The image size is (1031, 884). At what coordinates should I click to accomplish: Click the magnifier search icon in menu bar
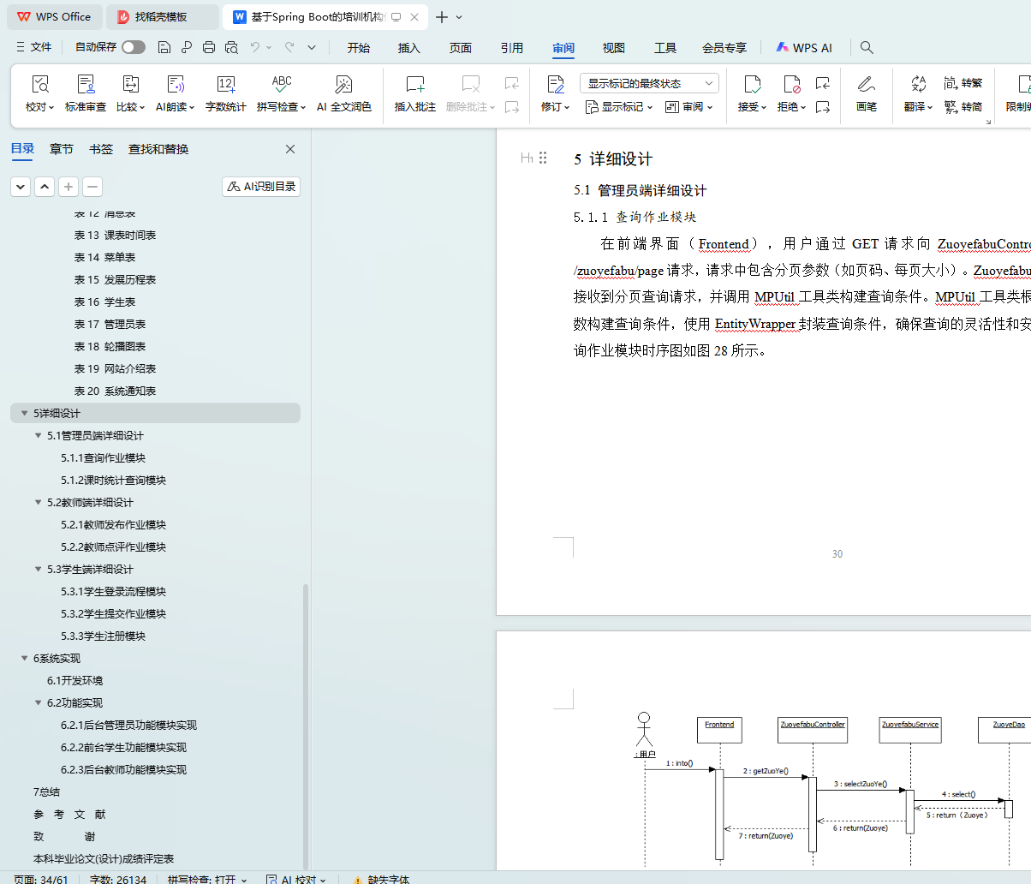coord(867,48)
